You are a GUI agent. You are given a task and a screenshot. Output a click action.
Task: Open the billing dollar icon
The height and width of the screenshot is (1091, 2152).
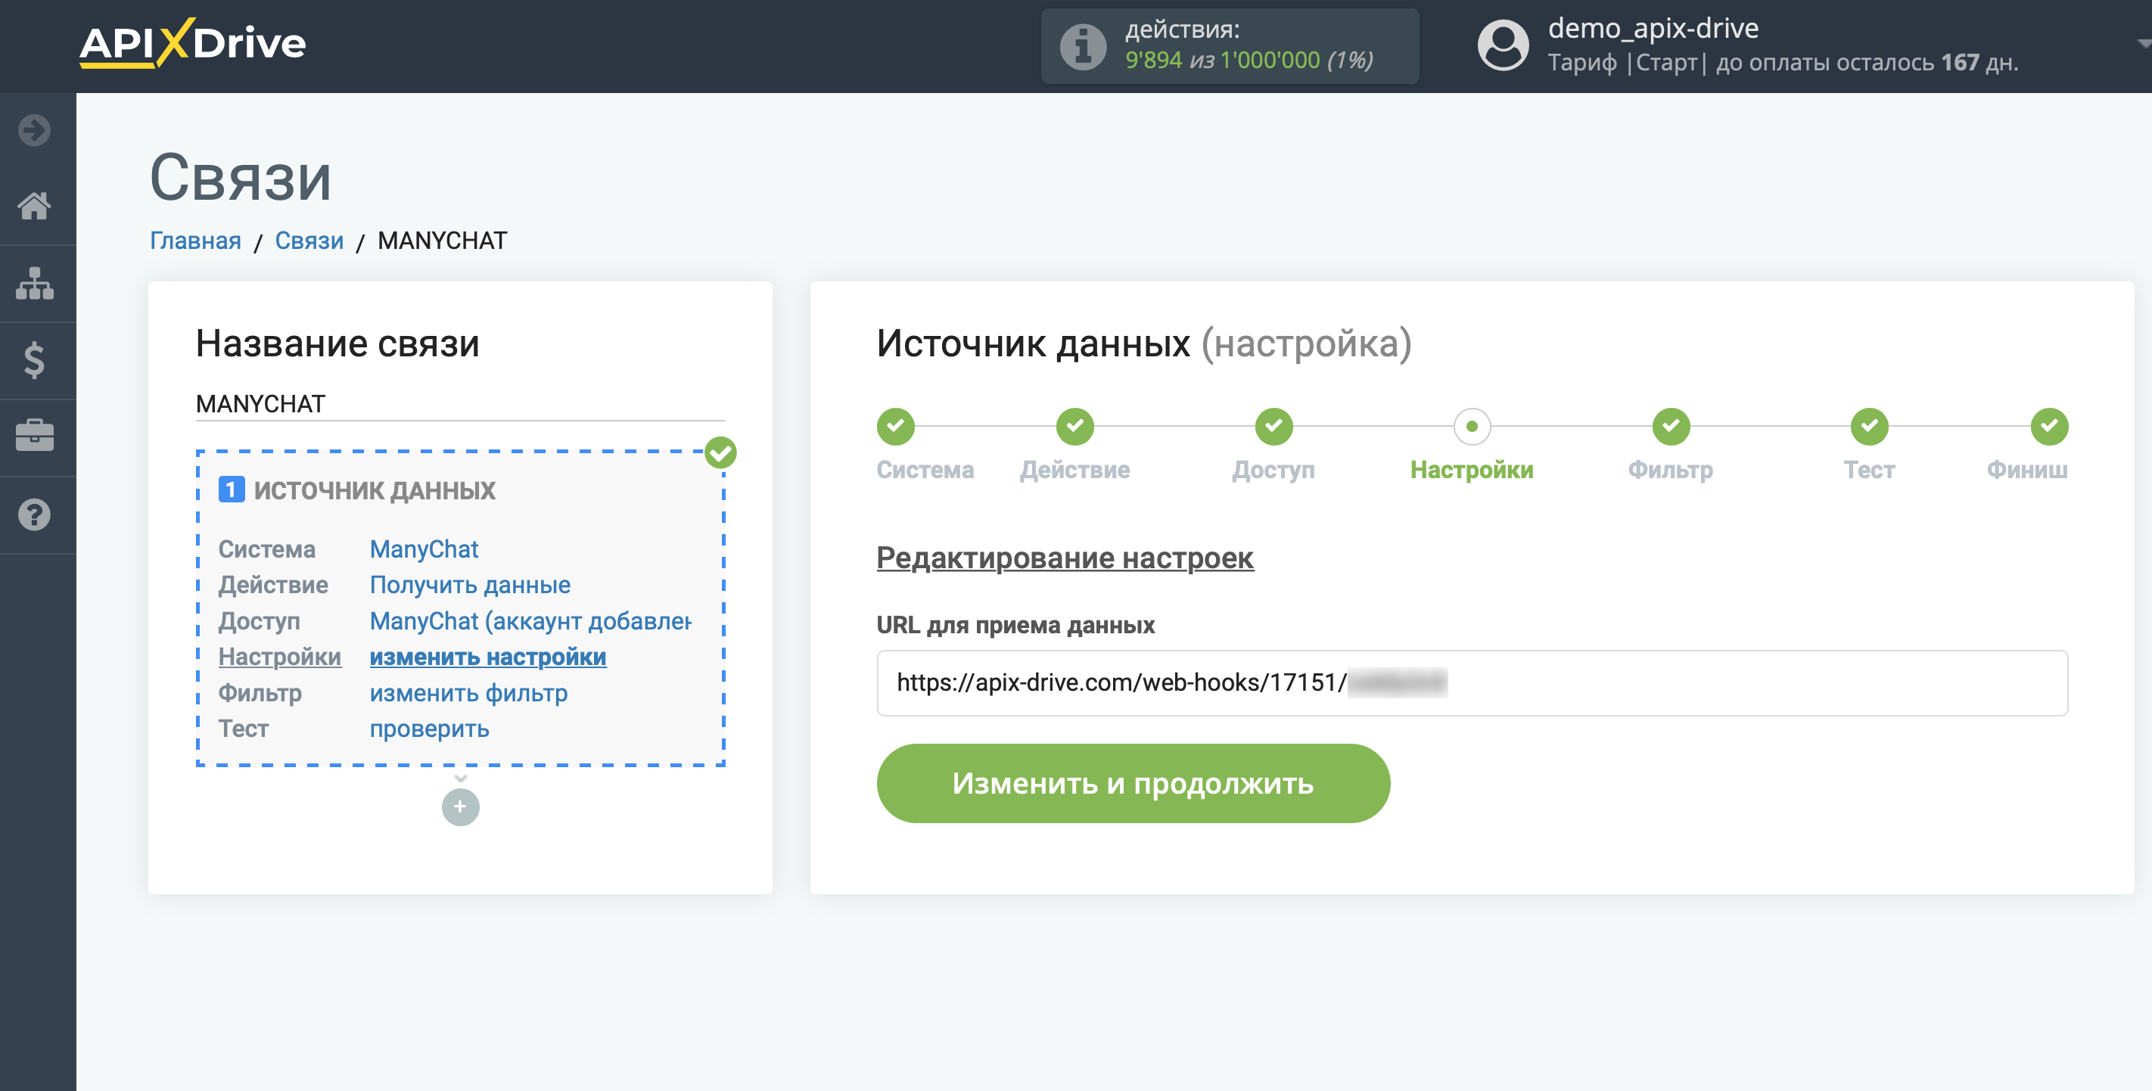click(x=34, y=360)
